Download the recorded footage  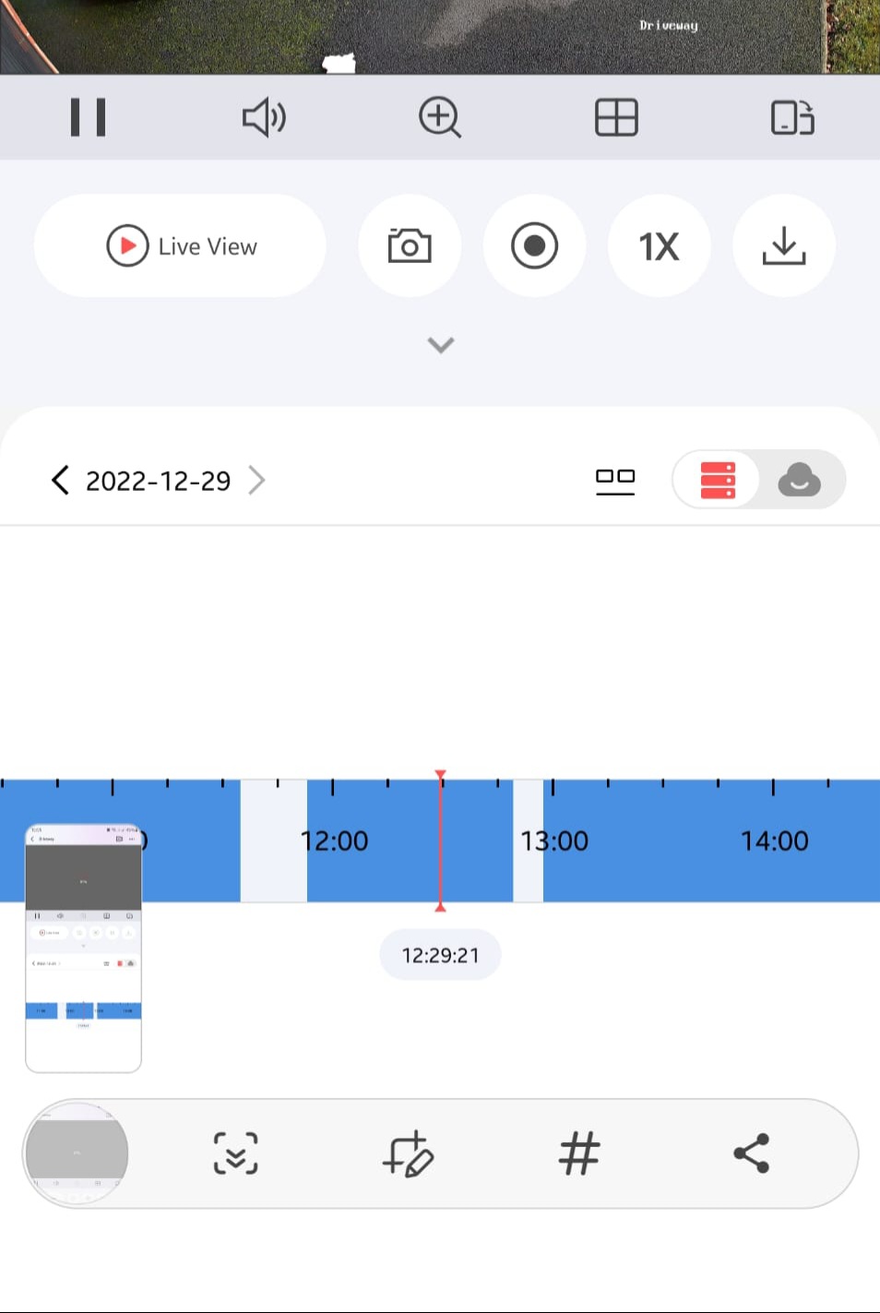[x=784, y=246]
